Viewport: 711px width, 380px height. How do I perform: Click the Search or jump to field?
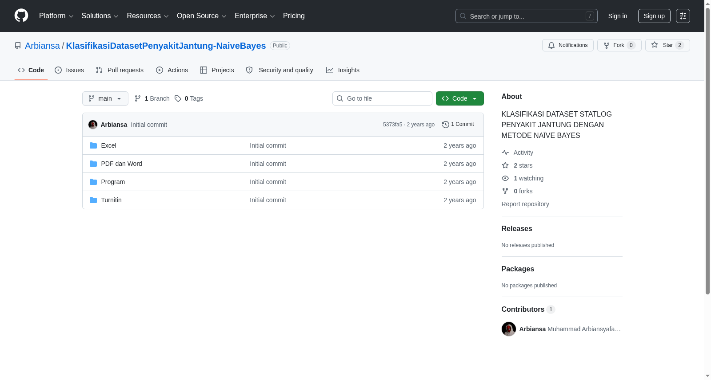527,16
